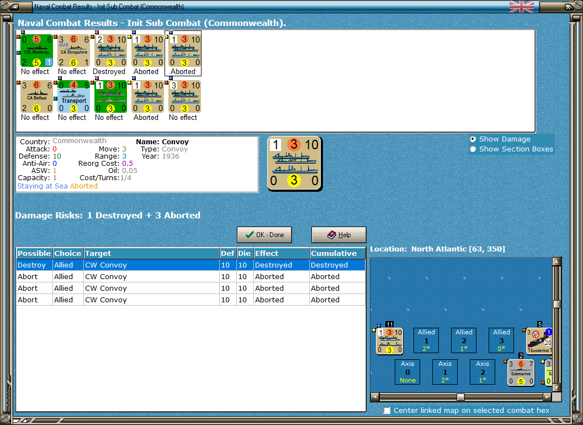Select the Allied 3 section box
The image size is (583, 425).
[501, 340]
